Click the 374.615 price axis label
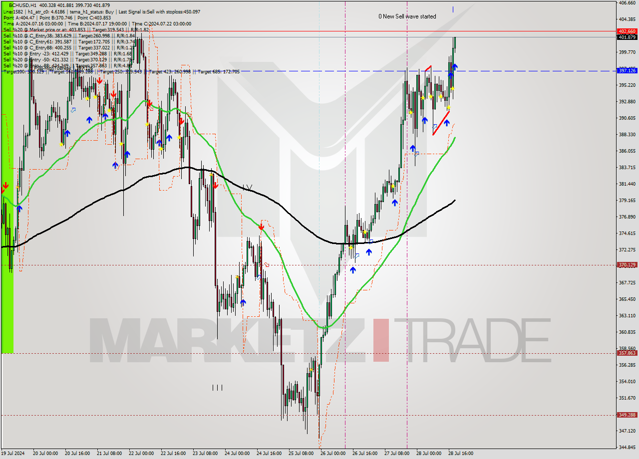This screenshot has width=639, height=459. pyautogui.click(x=627, y=233)
